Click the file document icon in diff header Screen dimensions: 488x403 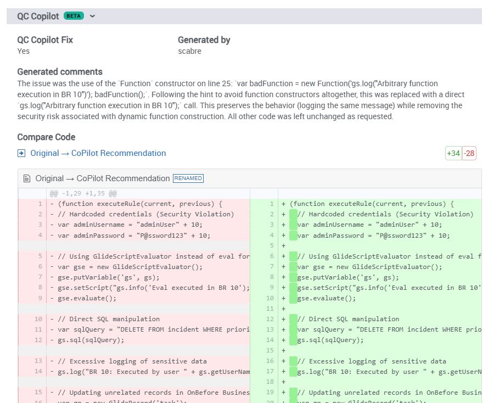(27, 178)
